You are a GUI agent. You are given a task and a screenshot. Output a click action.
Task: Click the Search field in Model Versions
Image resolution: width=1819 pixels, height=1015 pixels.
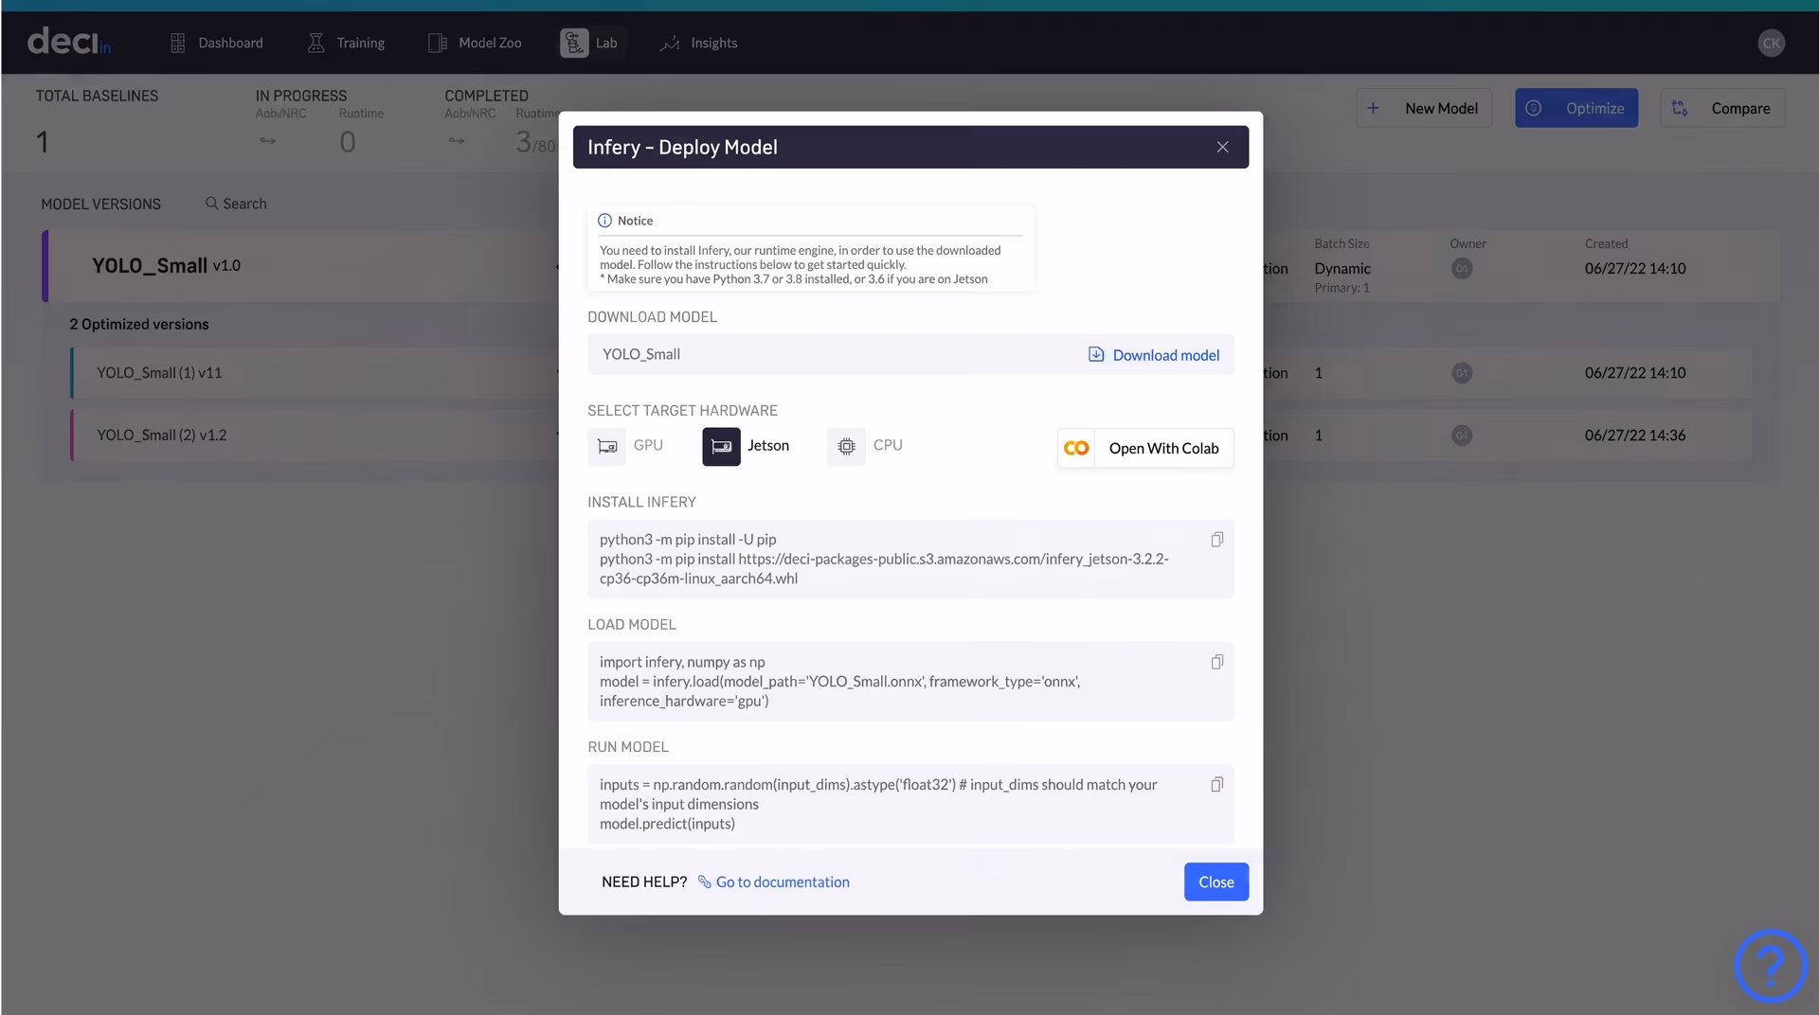(x=237, y=204)
